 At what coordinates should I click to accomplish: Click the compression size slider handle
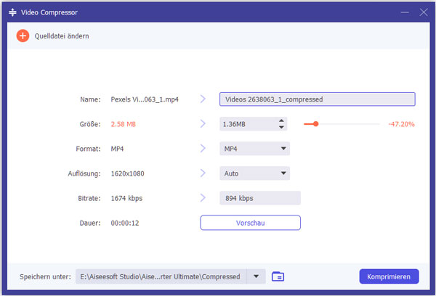click(x=315, y=124)
